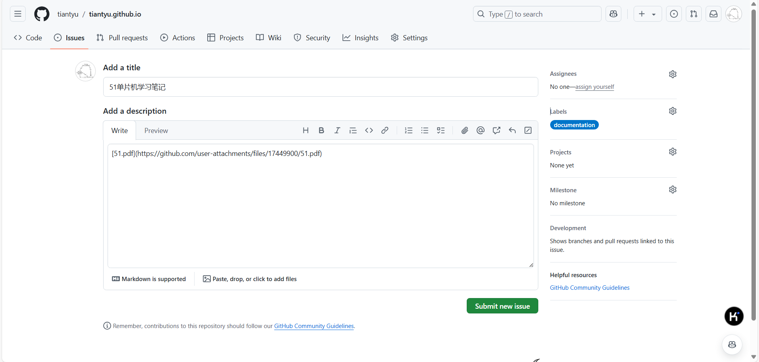Toggle italic text formatting

click(x=337, y=130)
